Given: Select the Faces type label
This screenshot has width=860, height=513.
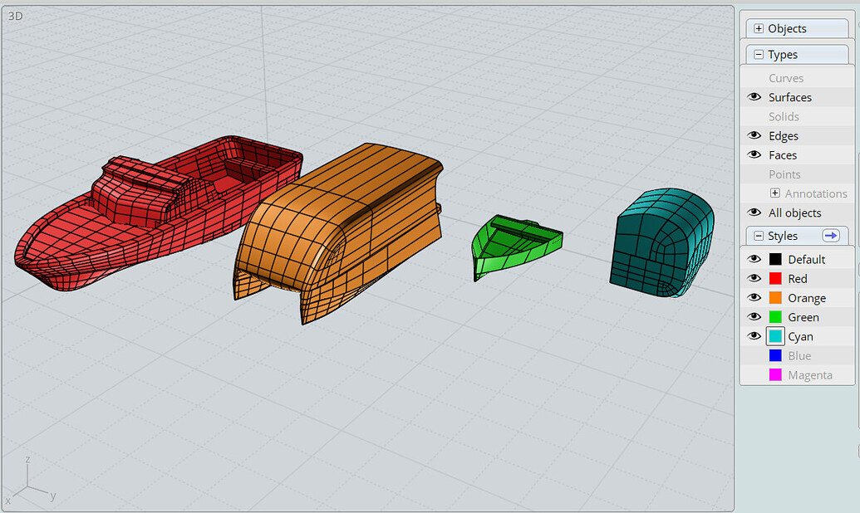Looking at the screenshot, I should [783, 155].
